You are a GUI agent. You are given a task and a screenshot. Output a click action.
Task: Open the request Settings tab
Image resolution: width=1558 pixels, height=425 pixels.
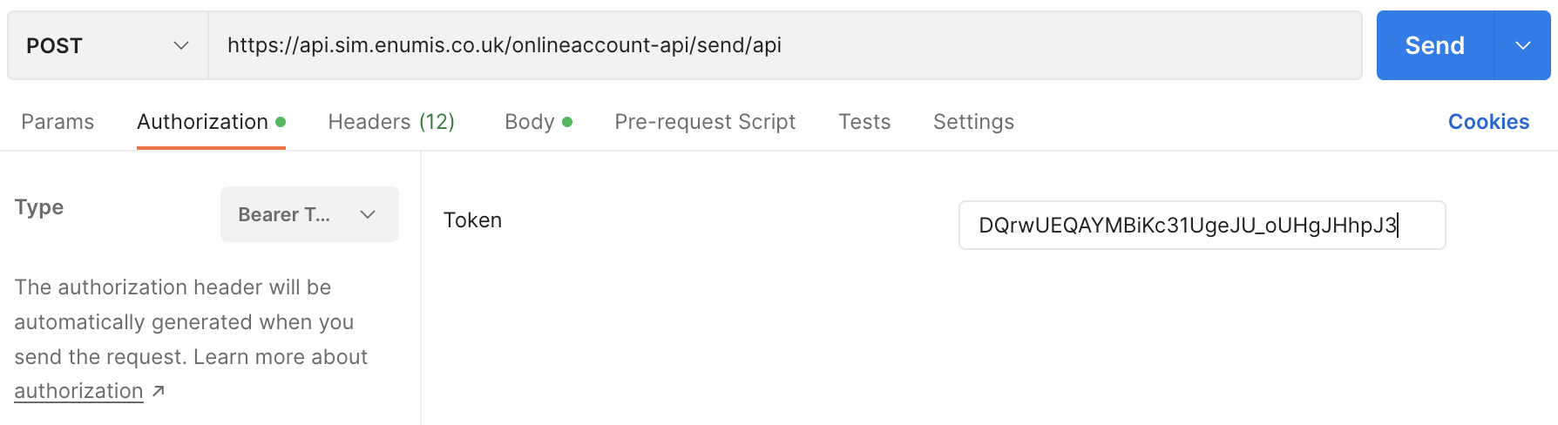point(973,122)
